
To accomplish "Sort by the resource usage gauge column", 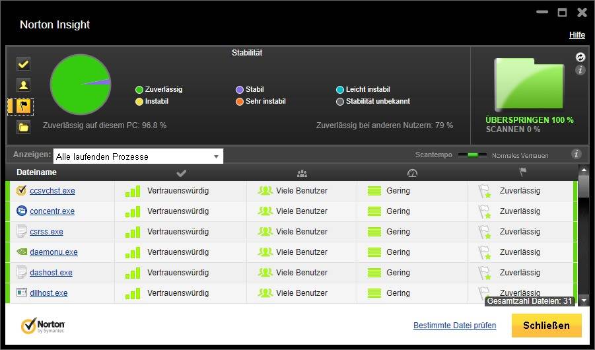I will point(412,173).
